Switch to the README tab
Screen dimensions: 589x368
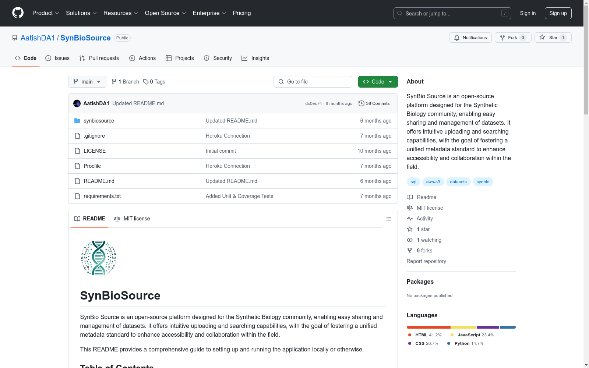(90, 219)
